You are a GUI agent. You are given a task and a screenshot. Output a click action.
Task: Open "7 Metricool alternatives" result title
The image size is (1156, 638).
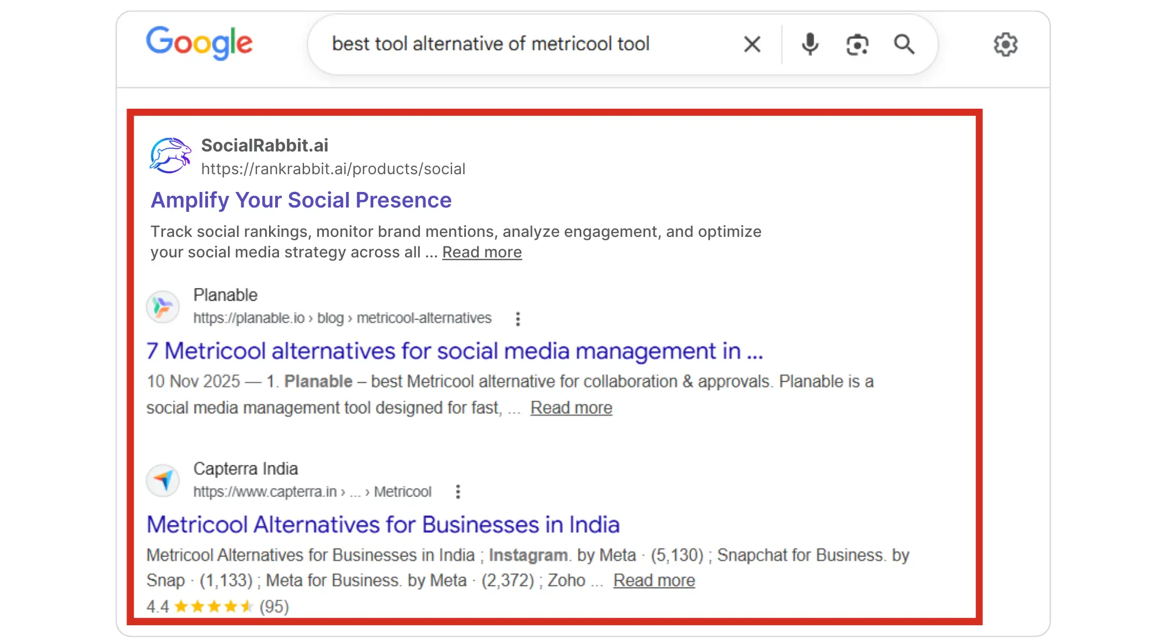click(x=455, y=351)
